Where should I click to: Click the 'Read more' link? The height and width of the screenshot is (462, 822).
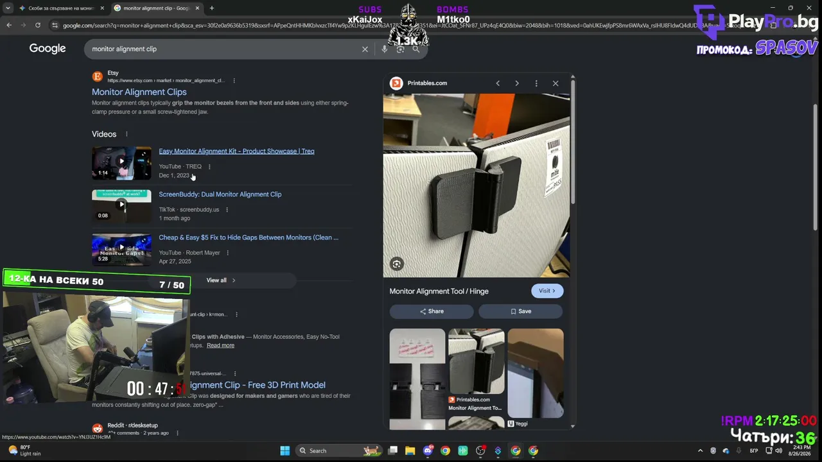click(220, 345)
